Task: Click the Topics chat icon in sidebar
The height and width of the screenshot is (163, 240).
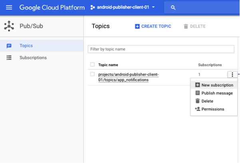Action: pyautogui.click(x=9, y=46)
